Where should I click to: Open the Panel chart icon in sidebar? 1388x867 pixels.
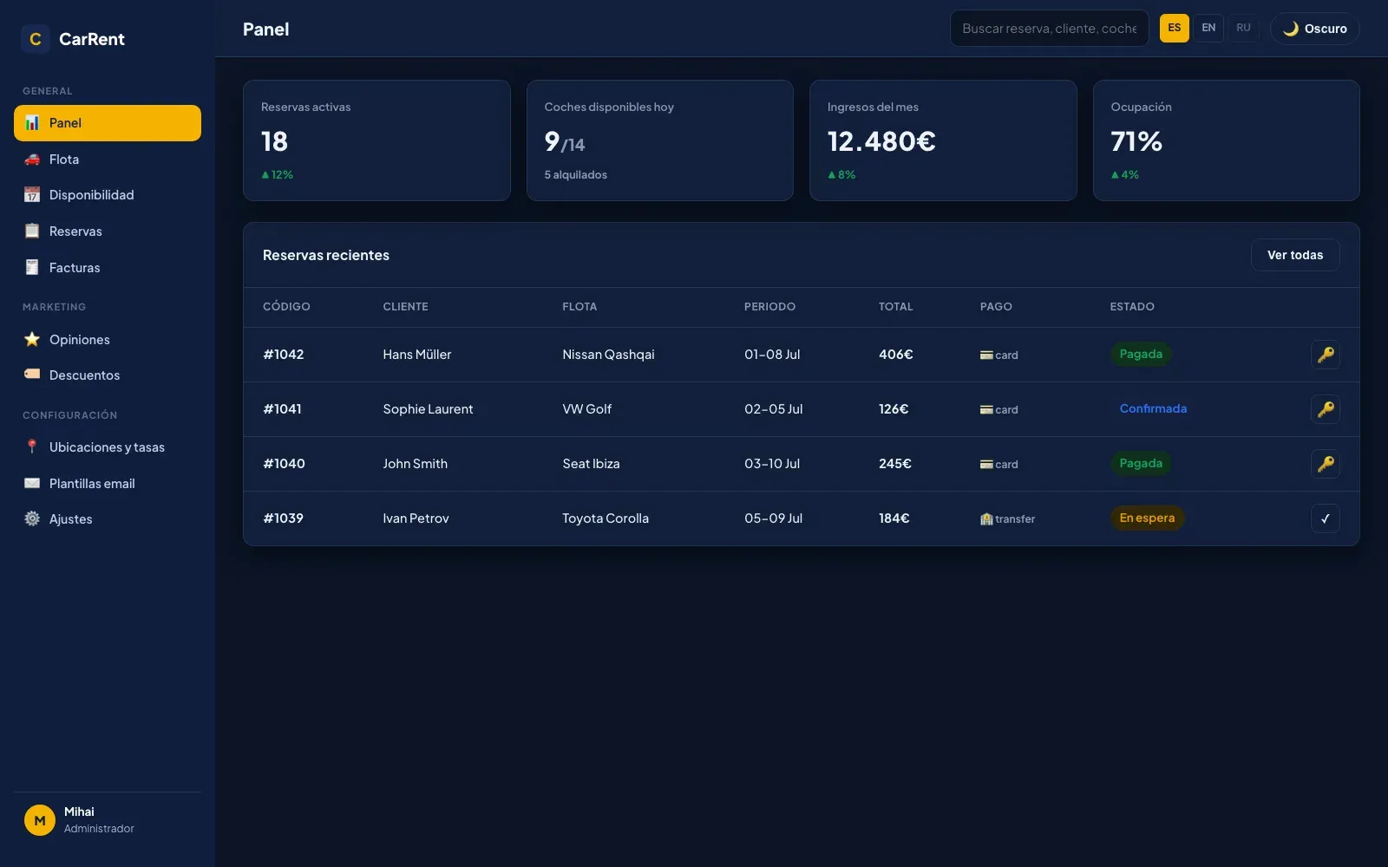pyautogui.click(x=32, y=123)
